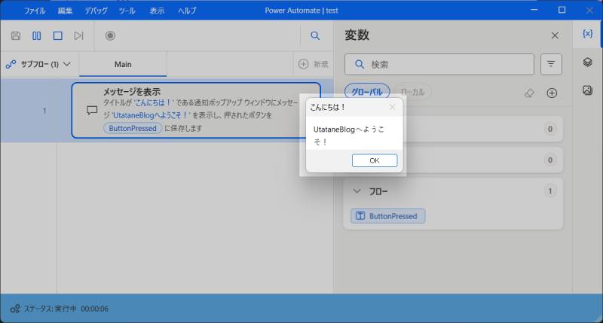Click the status icon in status bar
603x323 pixels.
pyautogui.click(x=15, y=309)
